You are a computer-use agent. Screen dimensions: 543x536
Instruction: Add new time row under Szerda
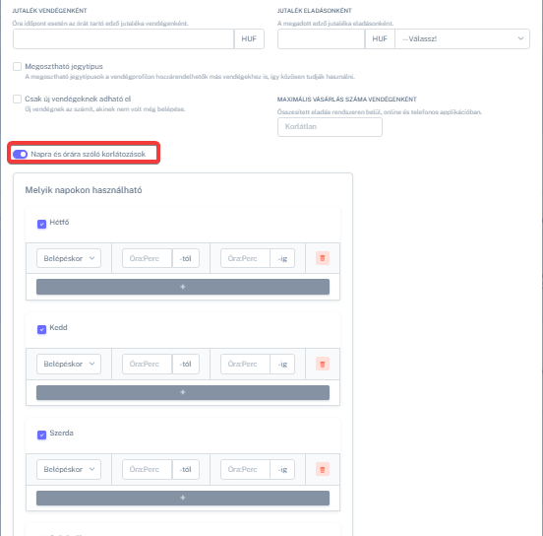click(183, 498)
